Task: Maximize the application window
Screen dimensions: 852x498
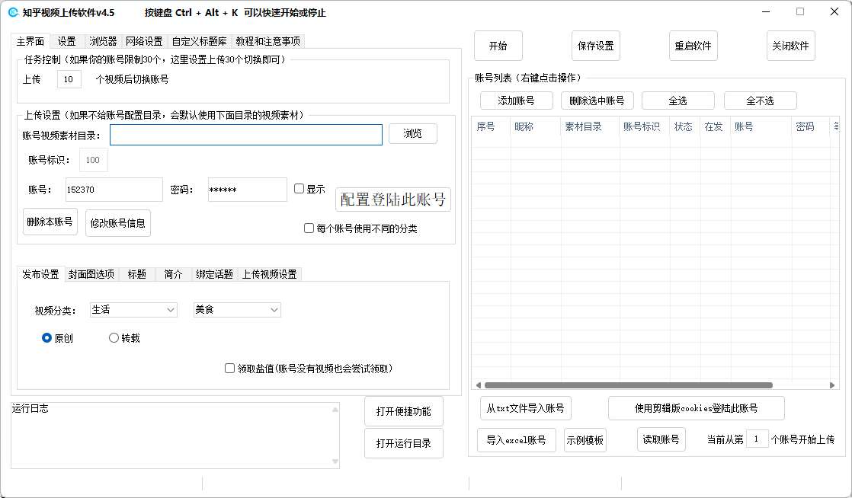Action: tap(800, 12)
